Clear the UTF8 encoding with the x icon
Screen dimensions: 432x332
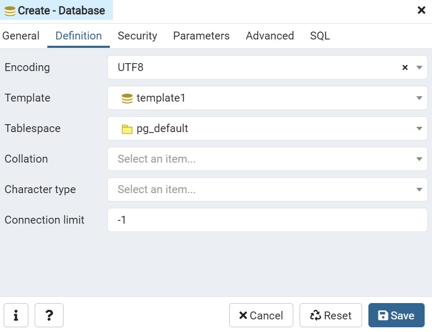click(405, 67)
